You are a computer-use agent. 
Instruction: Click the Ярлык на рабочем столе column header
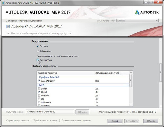[x=107, y=73]
